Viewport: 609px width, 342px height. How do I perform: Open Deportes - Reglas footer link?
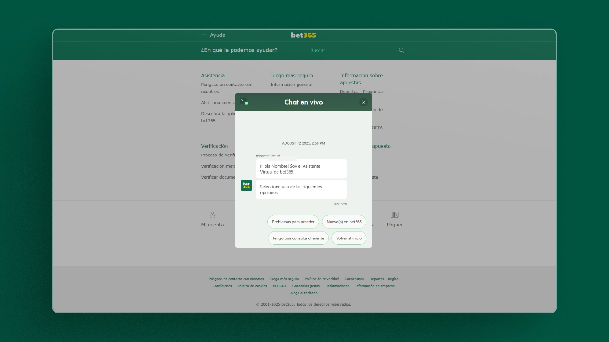(384, 279)
